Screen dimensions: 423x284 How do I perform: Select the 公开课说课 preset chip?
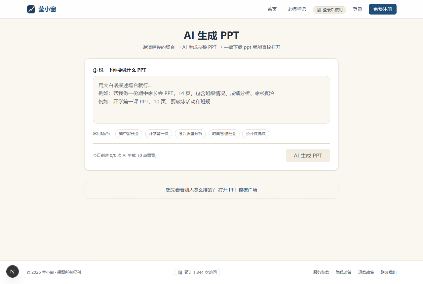pos(256,134)
